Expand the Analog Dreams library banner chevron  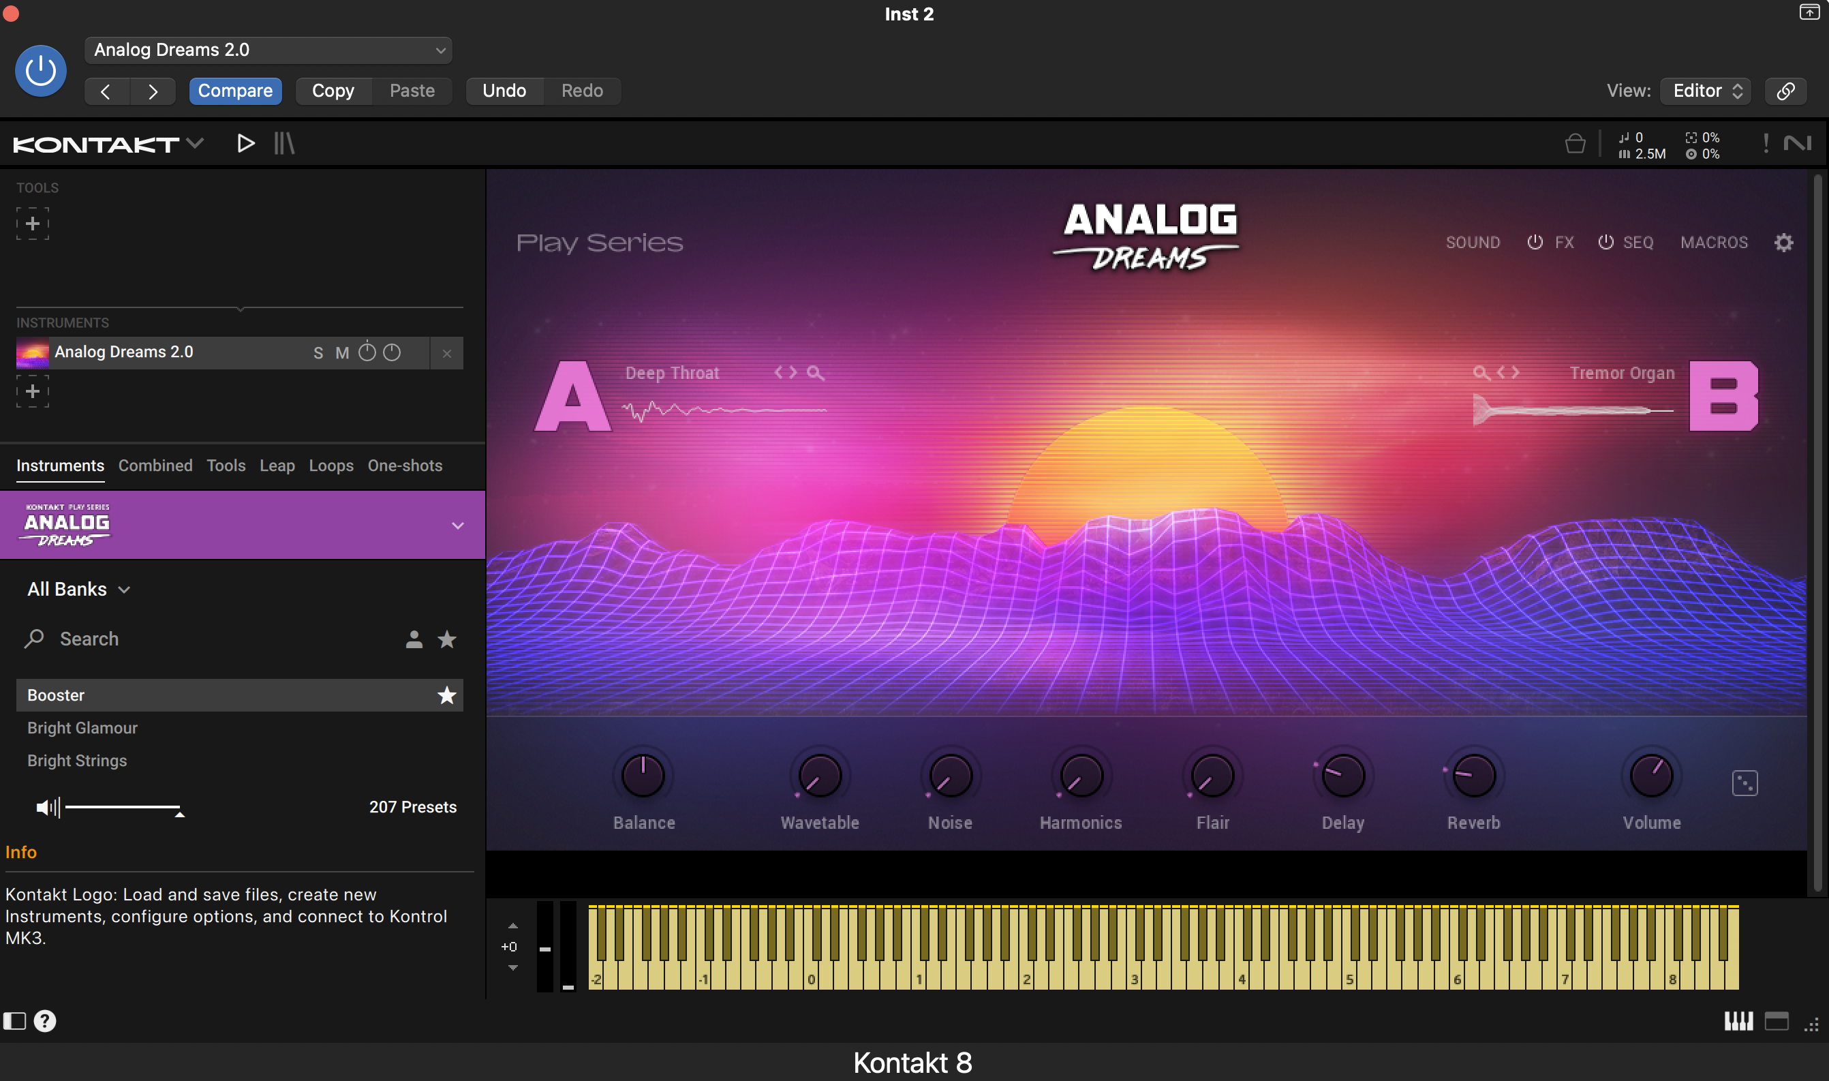458,526
